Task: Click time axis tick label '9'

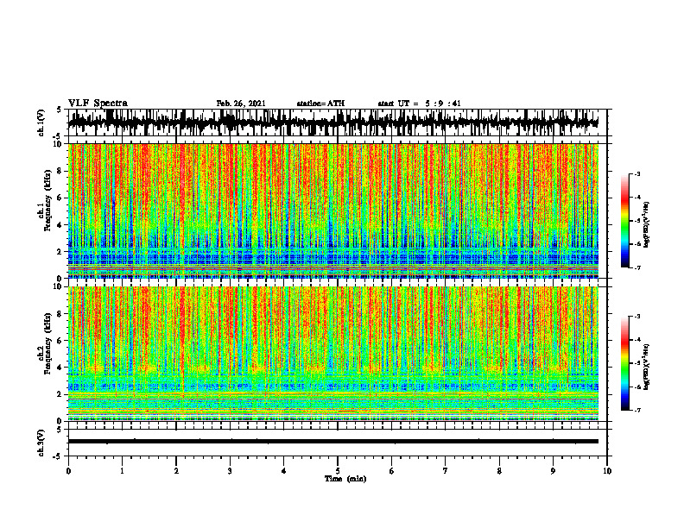Action: coord(553,471)
